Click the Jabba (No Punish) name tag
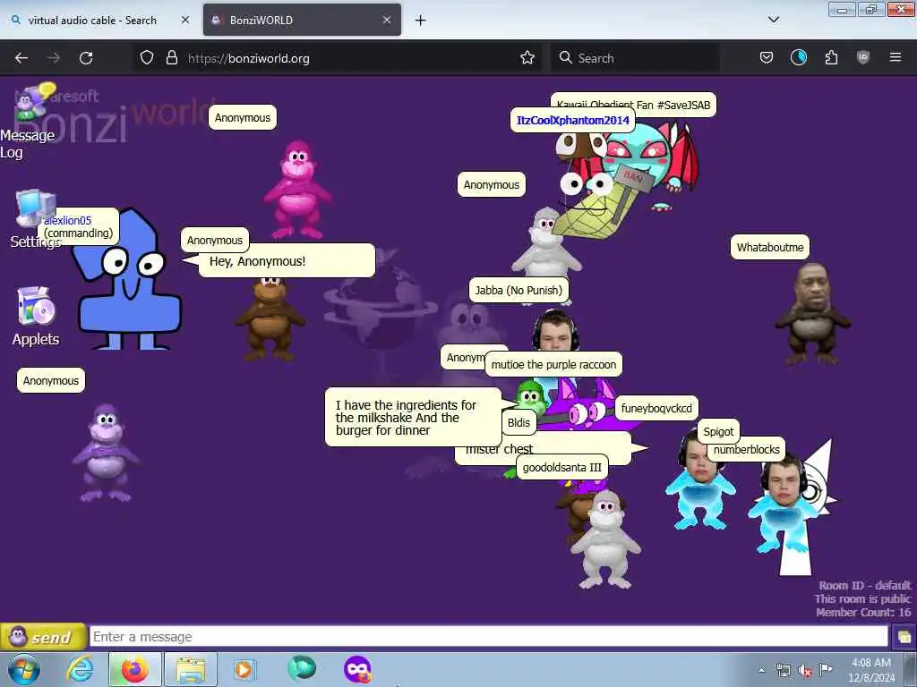This screenshot has height=687, width=917. pyautogui.click(x=518, y=291)
